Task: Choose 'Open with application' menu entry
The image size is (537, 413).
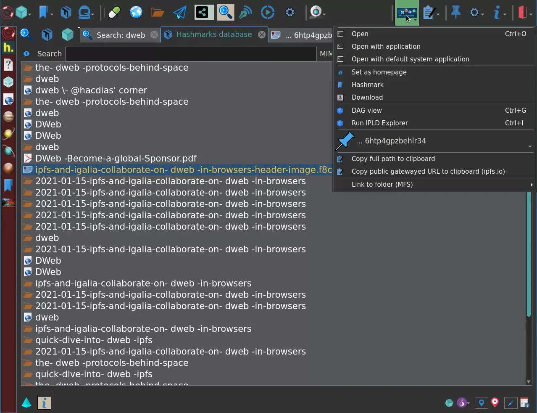Action: tap(435, 47)
